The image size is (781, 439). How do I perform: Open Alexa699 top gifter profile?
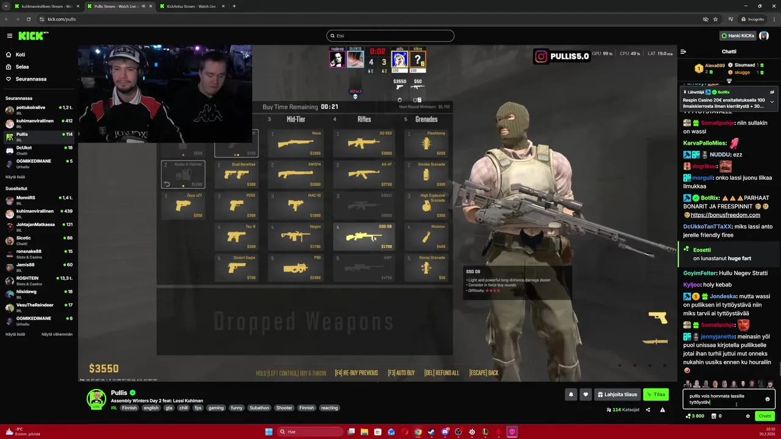pyautogui.click(x=714, y=65)
